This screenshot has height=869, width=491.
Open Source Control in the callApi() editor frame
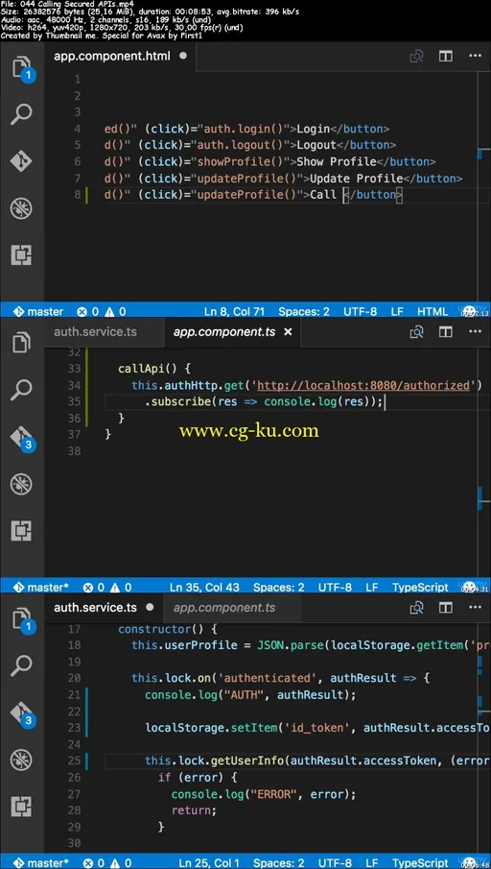[22, 438]
